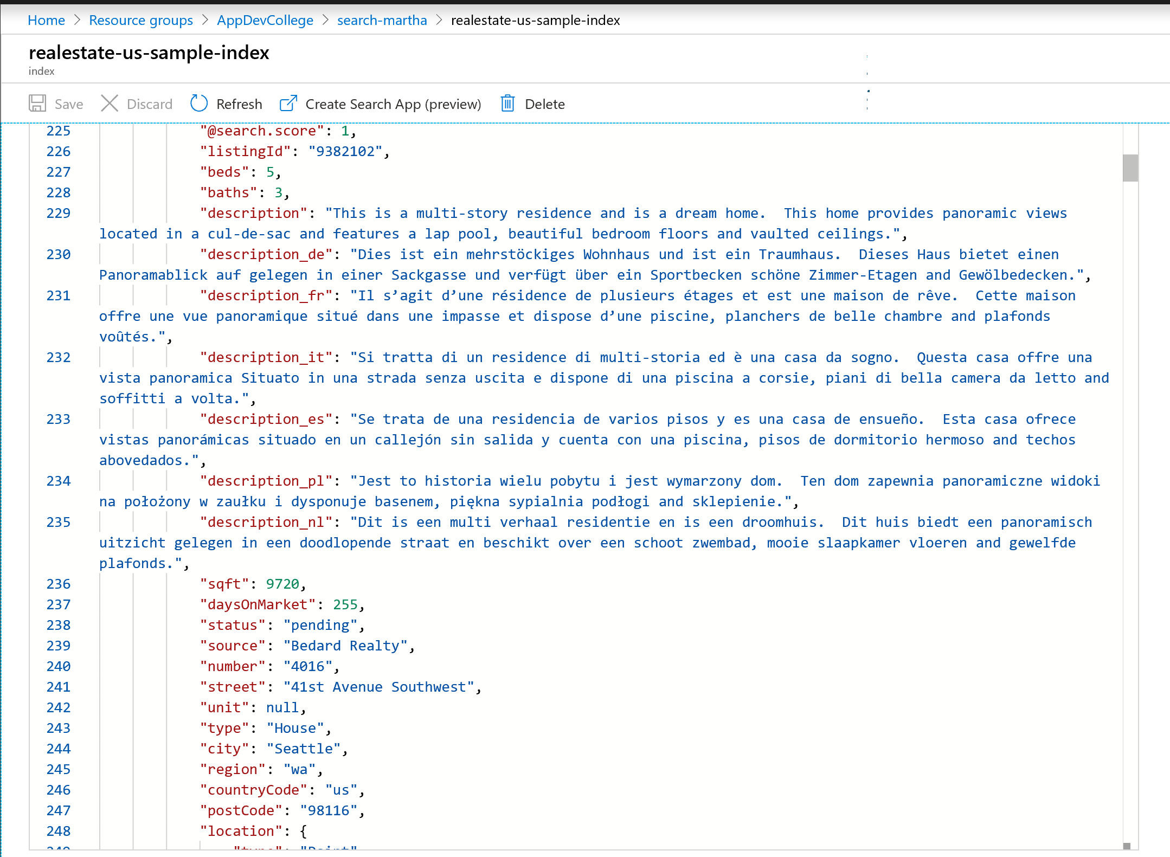Click the Discard X icon

pyautogui.click(x=110, y=104)
